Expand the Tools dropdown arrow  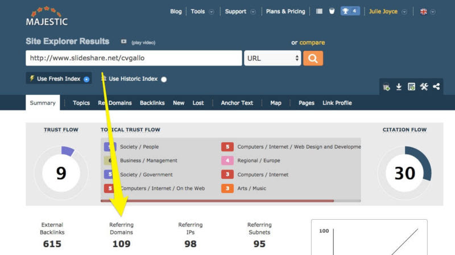tap(212, 12)
